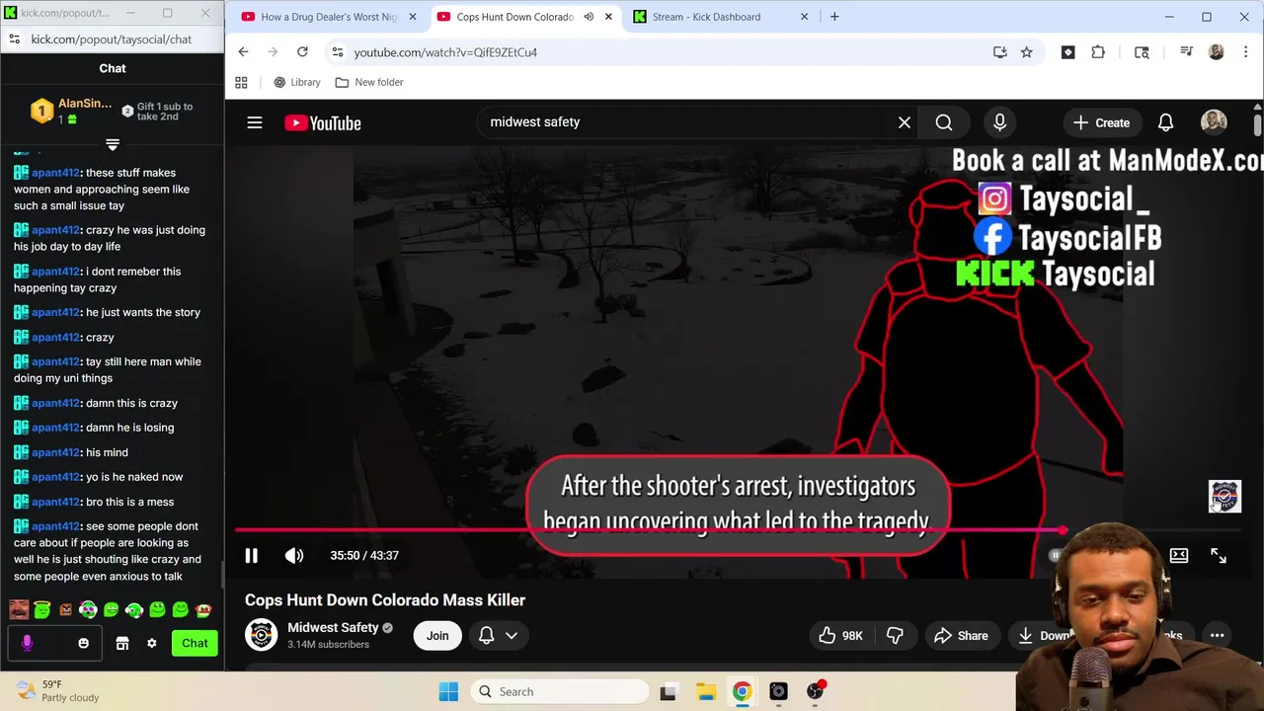Click the purple microphone in chat input
Image resolution: width=1264 pixels, height=711 pixels.
28,643
